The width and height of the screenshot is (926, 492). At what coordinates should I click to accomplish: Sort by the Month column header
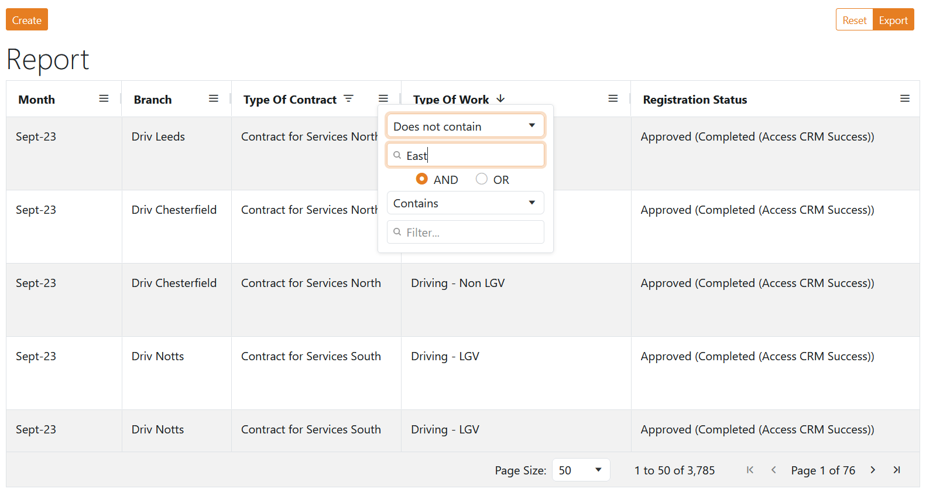37,100
